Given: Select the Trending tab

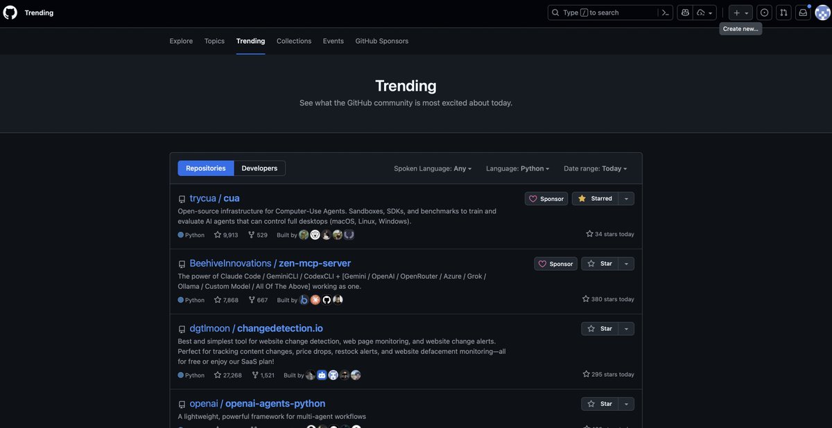Looking at the screenshot, I should coord(250,41).
